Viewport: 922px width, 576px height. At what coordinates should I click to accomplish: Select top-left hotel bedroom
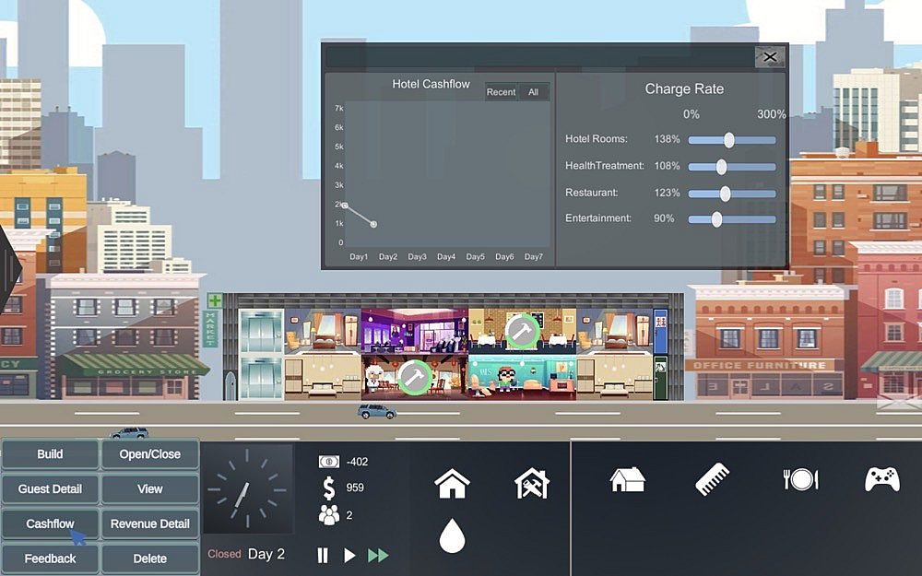pyautogui.click(x=323, y=330)
